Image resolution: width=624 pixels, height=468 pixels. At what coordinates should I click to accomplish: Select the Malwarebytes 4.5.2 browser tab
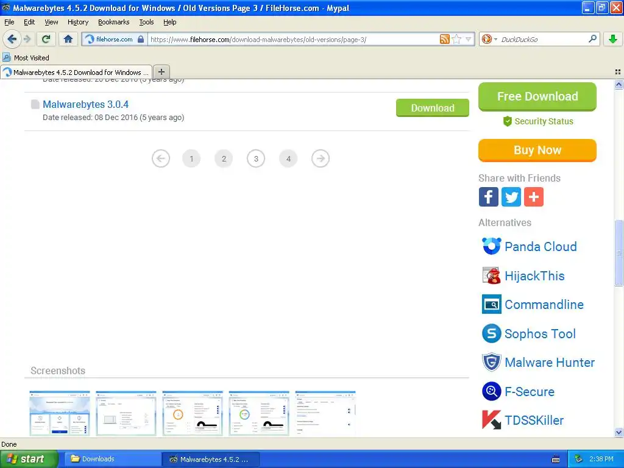click(76, 72)
